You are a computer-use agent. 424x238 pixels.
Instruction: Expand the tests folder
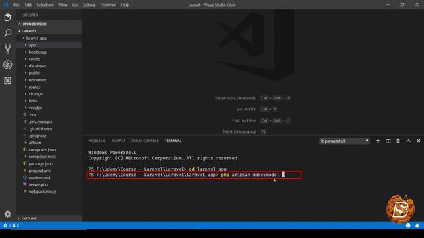click(49, 100)
